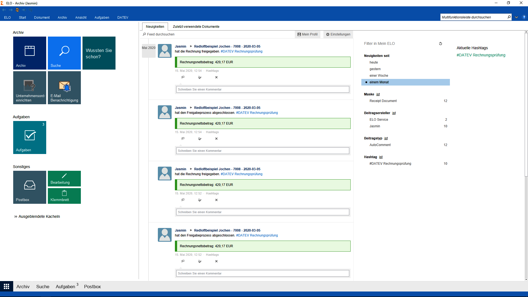This screenshot has width=528, height=297.
Task: Click the orange refresh icon
Action: click(x=17, y=10)
